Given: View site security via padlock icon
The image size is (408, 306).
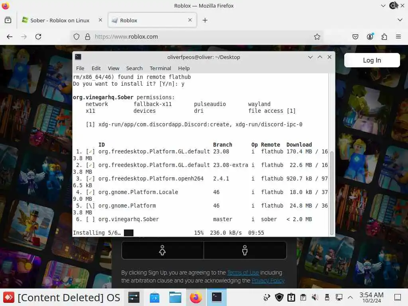Looking at the screenshot, I should pos(88,37).
